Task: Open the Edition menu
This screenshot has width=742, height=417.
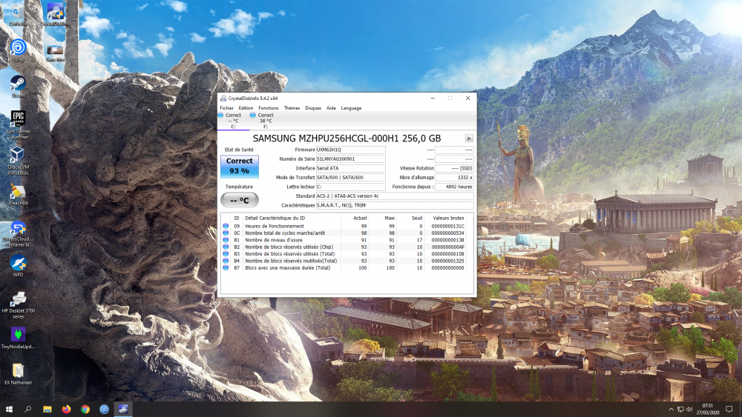Action: click(x=246, y=108)
